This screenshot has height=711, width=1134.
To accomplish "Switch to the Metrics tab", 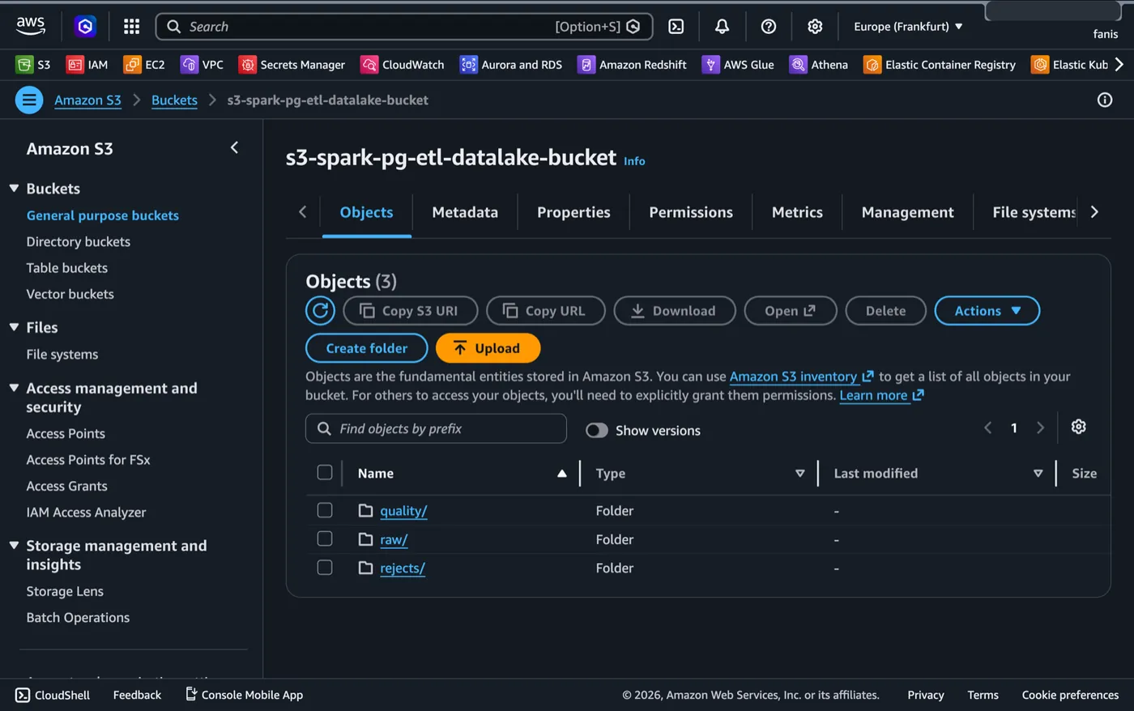I will pyautogui.click(x=797, y=212).
